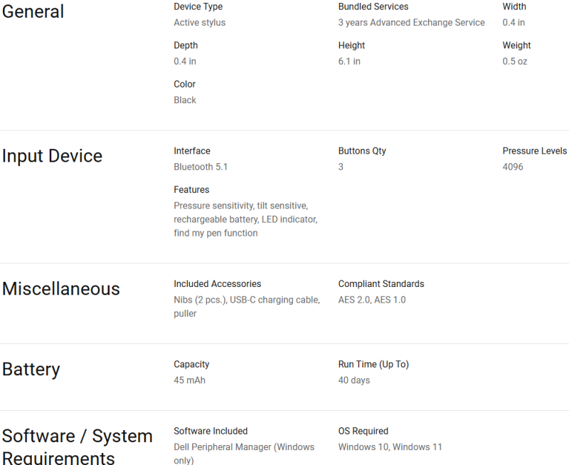Click the Software / System Requirements heading
The height and width of the screenshot is (465, 569).
(77, 446)
